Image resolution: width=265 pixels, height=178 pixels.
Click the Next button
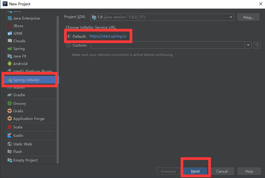point(195,171)
